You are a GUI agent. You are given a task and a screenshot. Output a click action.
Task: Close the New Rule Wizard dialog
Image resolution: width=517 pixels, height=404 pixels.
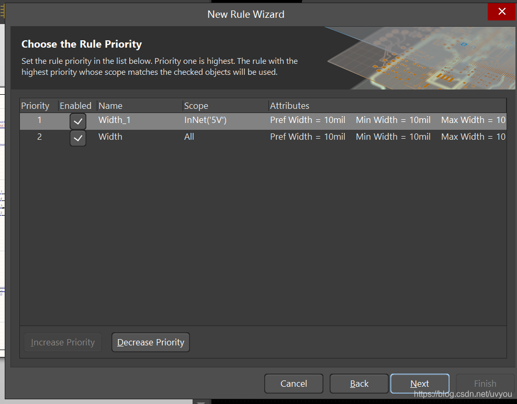[x=501, y=12]
